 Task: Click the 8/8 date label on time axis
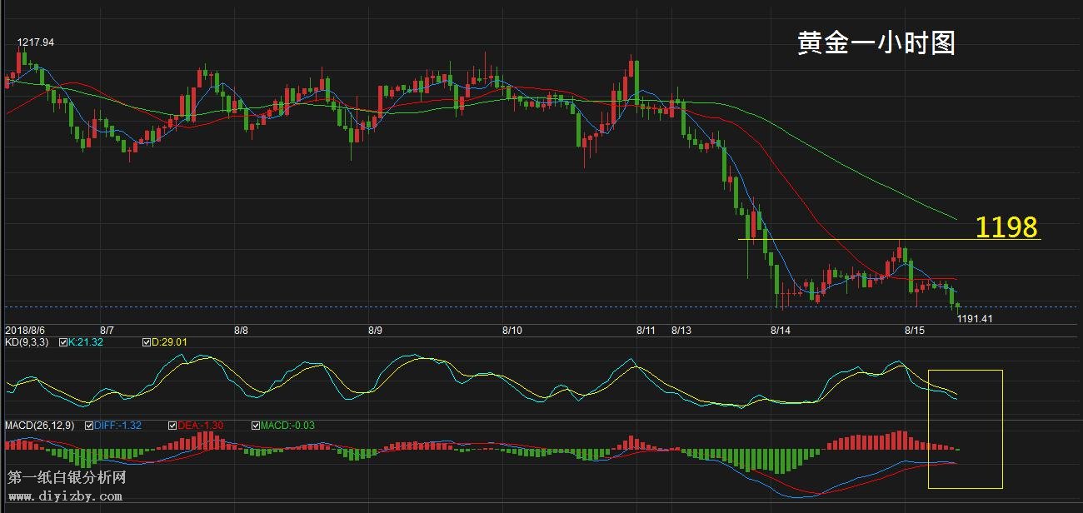coord(241,331)
